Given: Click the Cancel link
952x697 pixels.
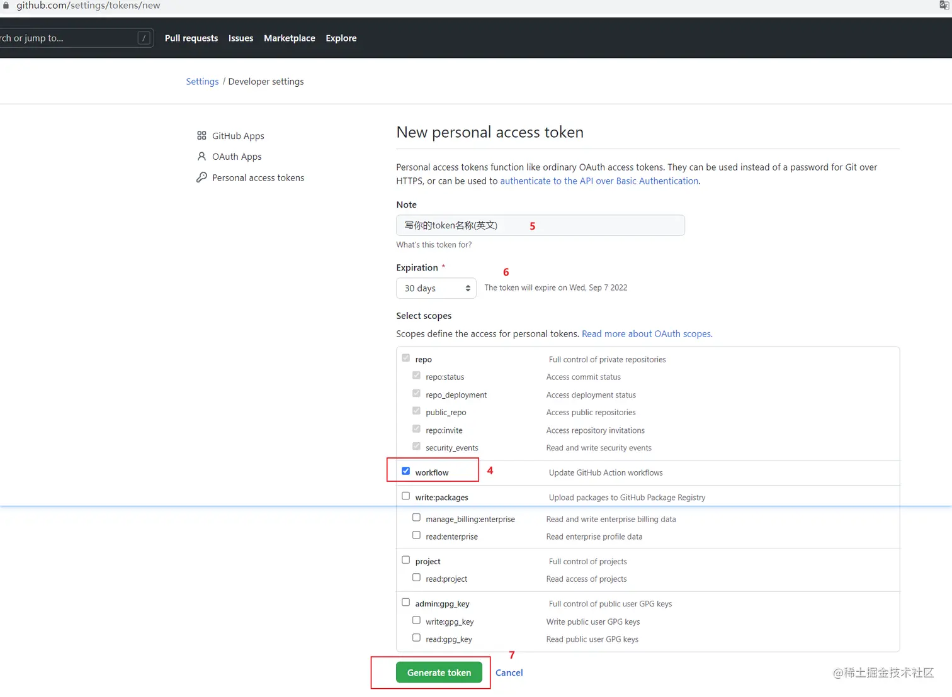Looking at the screenshot, I should pos(509,673).
